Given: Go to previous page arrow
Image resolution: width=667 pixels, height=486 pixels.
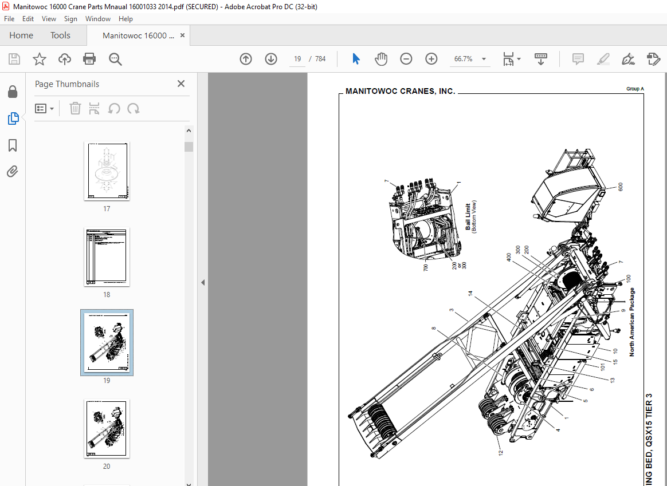Looking at the screenshot, I should coord(246,59).
